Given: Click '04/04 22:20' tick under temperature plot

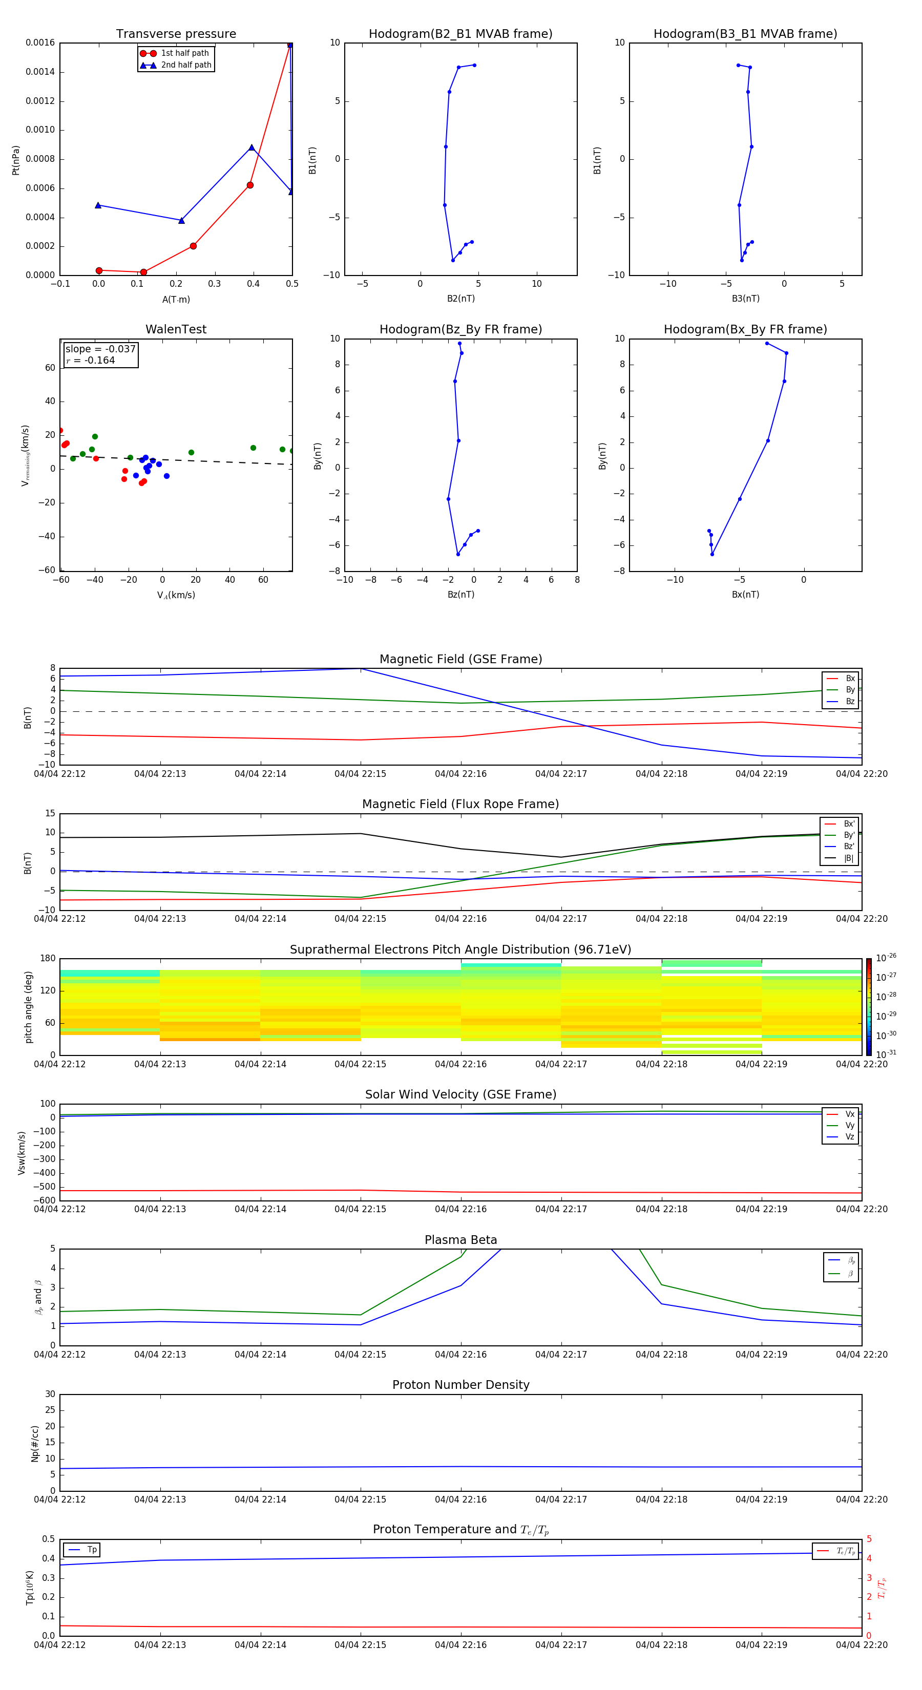Looking at the screenshot, I should tap(862, 1645).
